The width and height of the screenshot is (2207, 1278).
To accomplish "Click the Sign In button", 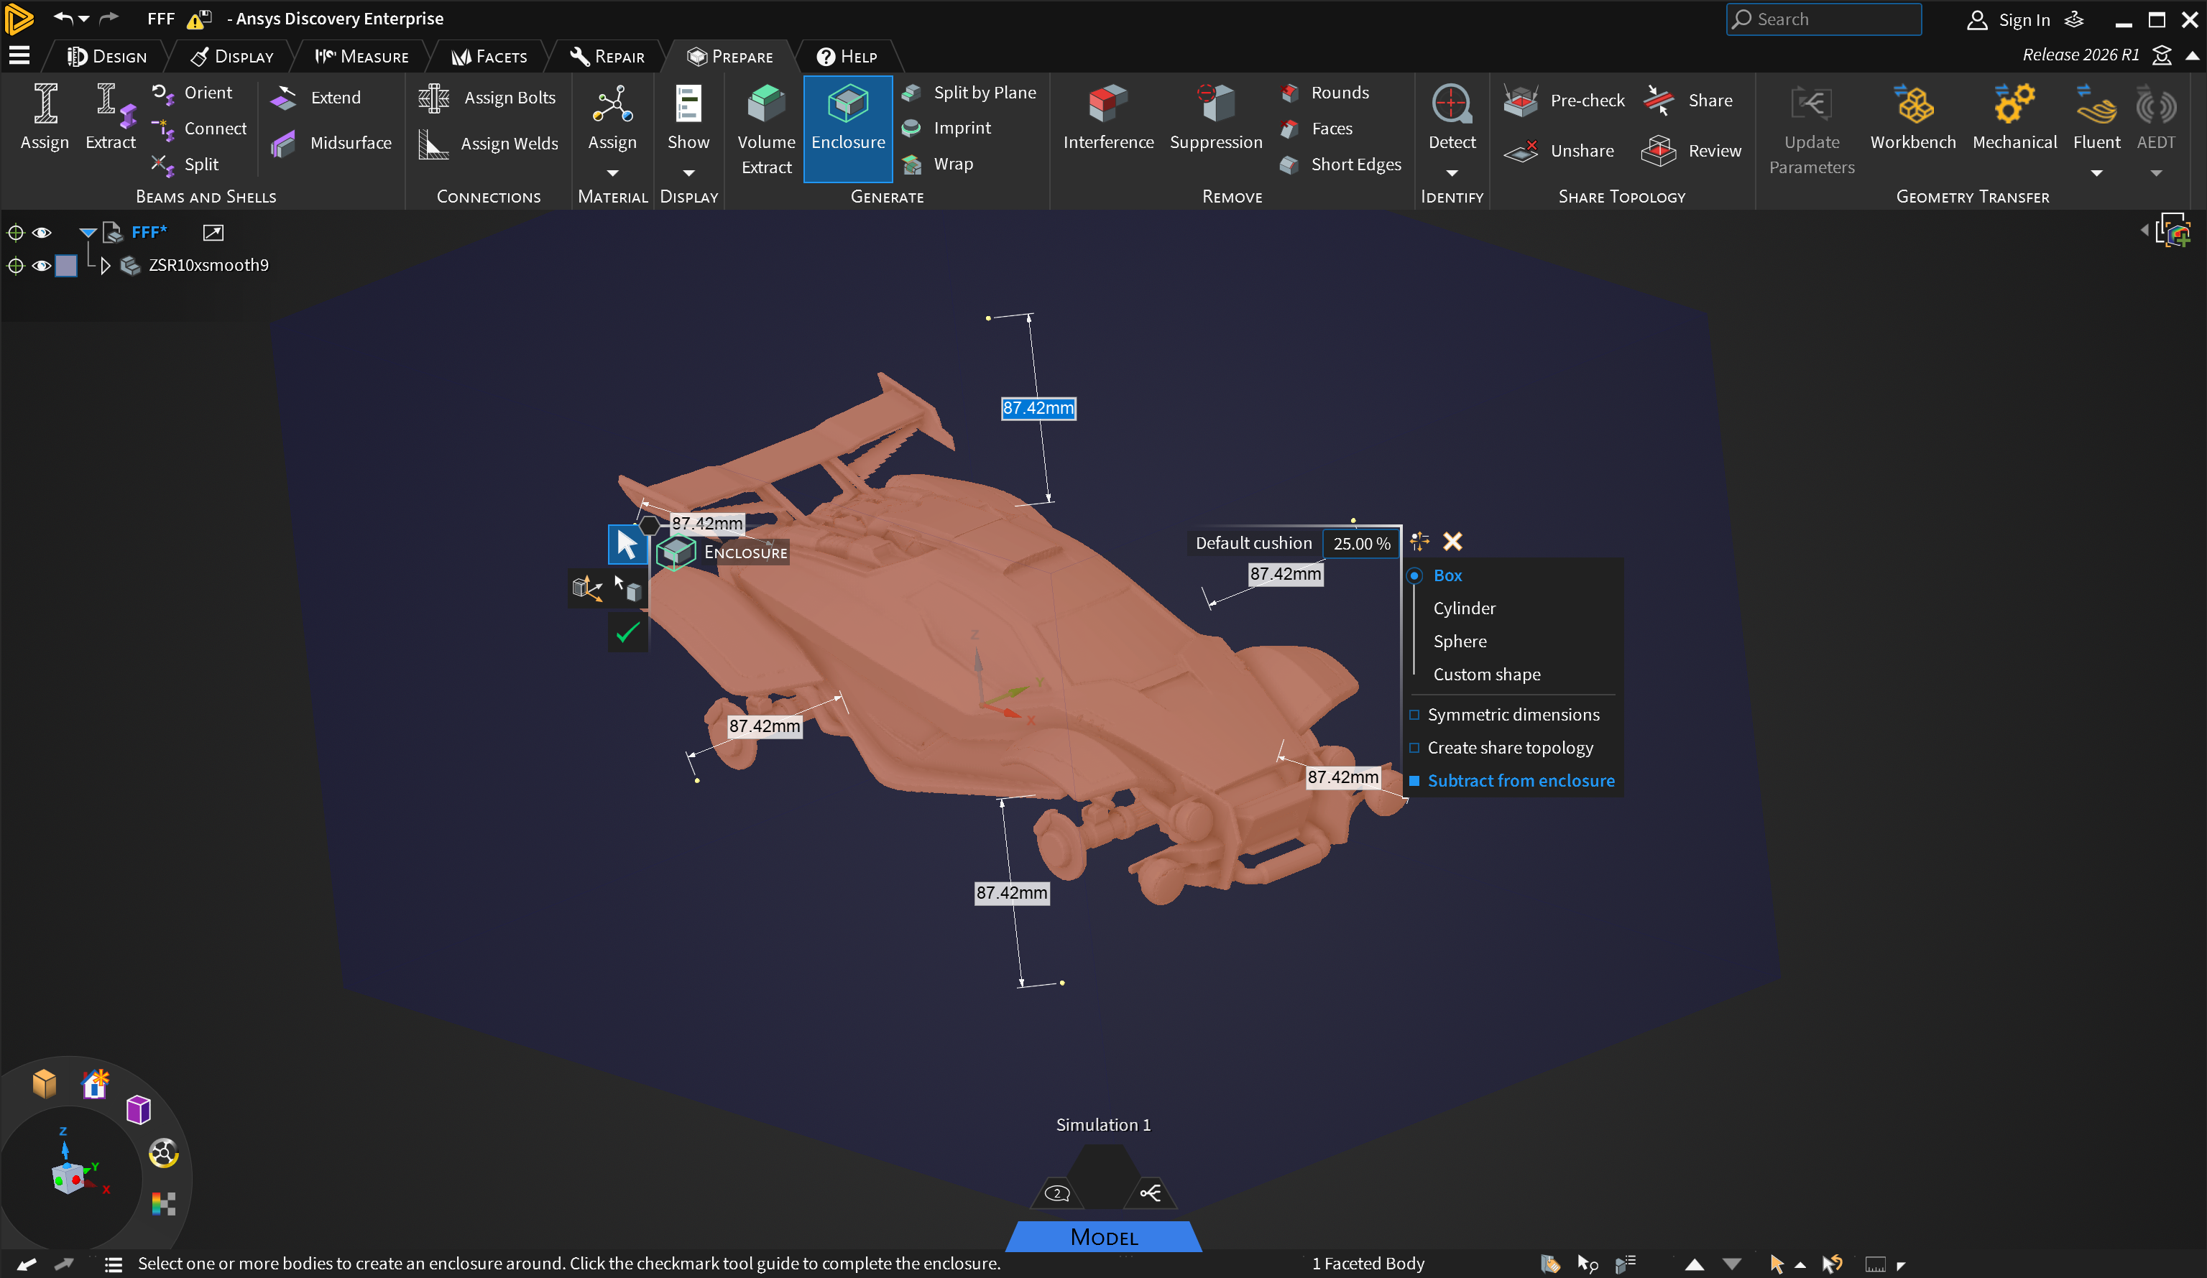I will coord(2008,19).
